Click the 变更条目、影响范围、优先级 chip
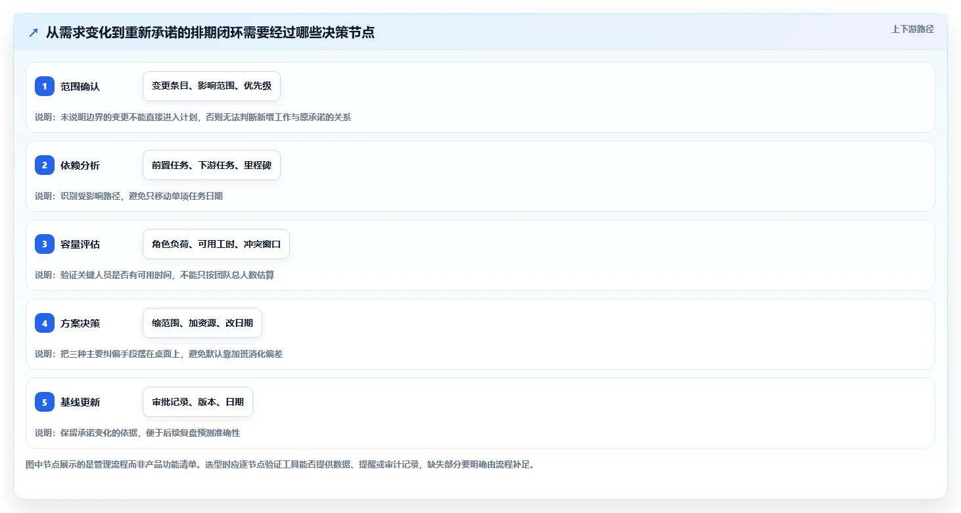Viewport: 961px width, 513px height. coord(212,86)
